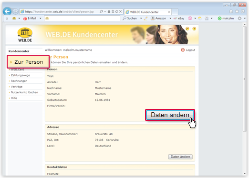Open favorites with the star icon
249x178 pixels.
237,11
